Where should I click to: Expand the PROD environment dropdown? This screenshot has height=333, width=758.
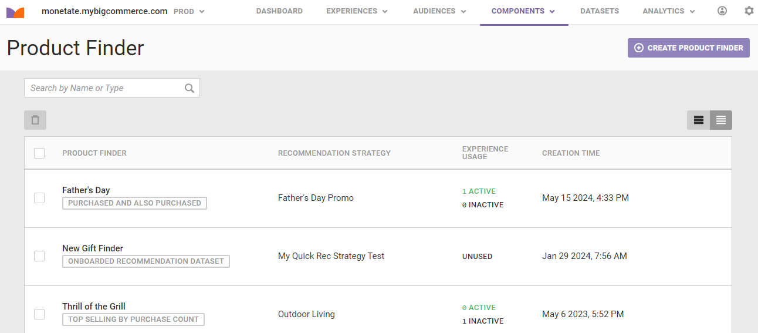pos(189,11)
